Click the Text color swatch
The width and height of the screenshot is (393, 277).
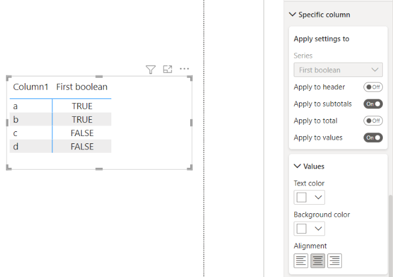pos(302,198)
